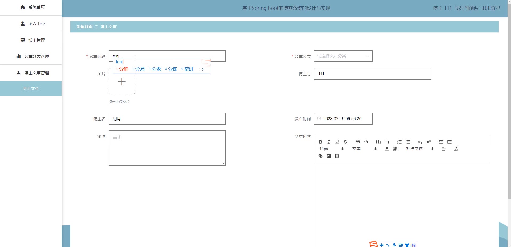Screen dimensions: 511x247
Task: Switch Sogou input between Chinese and English
Action: coord(381,245)
